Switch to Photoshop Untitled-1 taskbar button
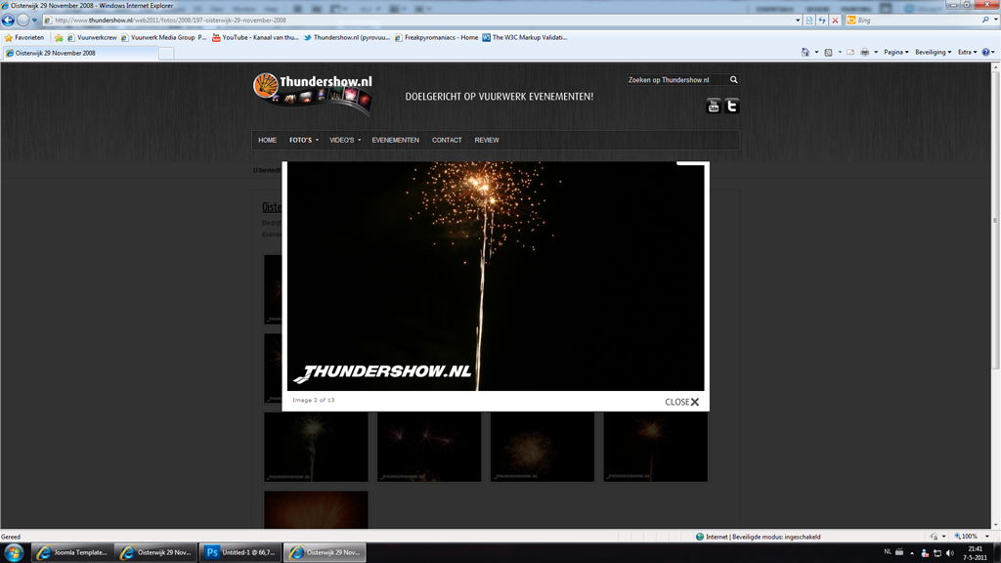Viewport: 1001px width, 563px height. click(241, 553)
